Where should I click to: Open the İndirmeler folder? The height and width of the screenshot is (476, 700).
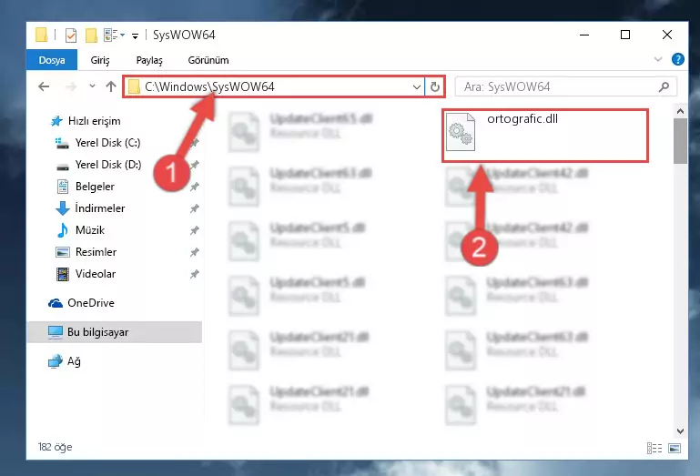pos(90,208)
